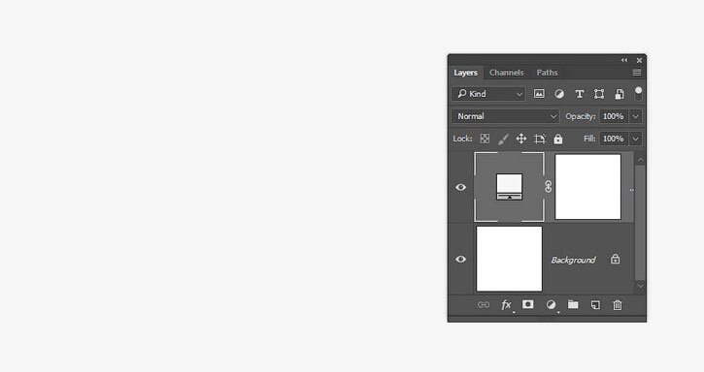Open the Opacity slider dropdown arrow

tap(636, 116)
